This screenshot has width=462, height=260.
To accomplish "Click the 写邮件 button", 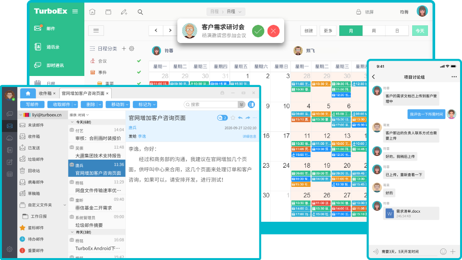I will (32, 104).
